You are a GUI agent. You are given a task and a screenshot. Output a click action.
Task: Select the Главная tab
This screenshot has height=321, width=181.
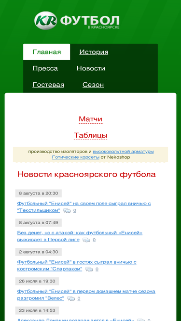[x=47, y=52]
